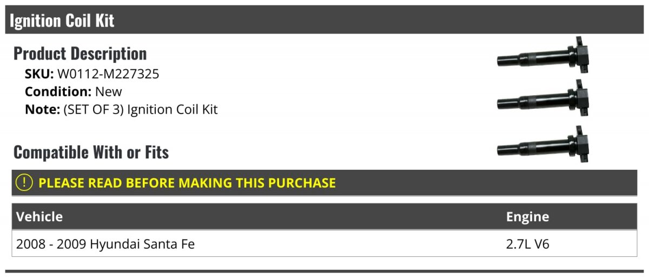Select the SKU W0112-M227325 text
The image size is (649, 278).
click(92, 74)
